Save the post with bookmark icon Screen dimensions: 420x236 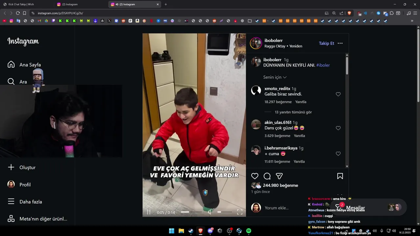(340, 176)
